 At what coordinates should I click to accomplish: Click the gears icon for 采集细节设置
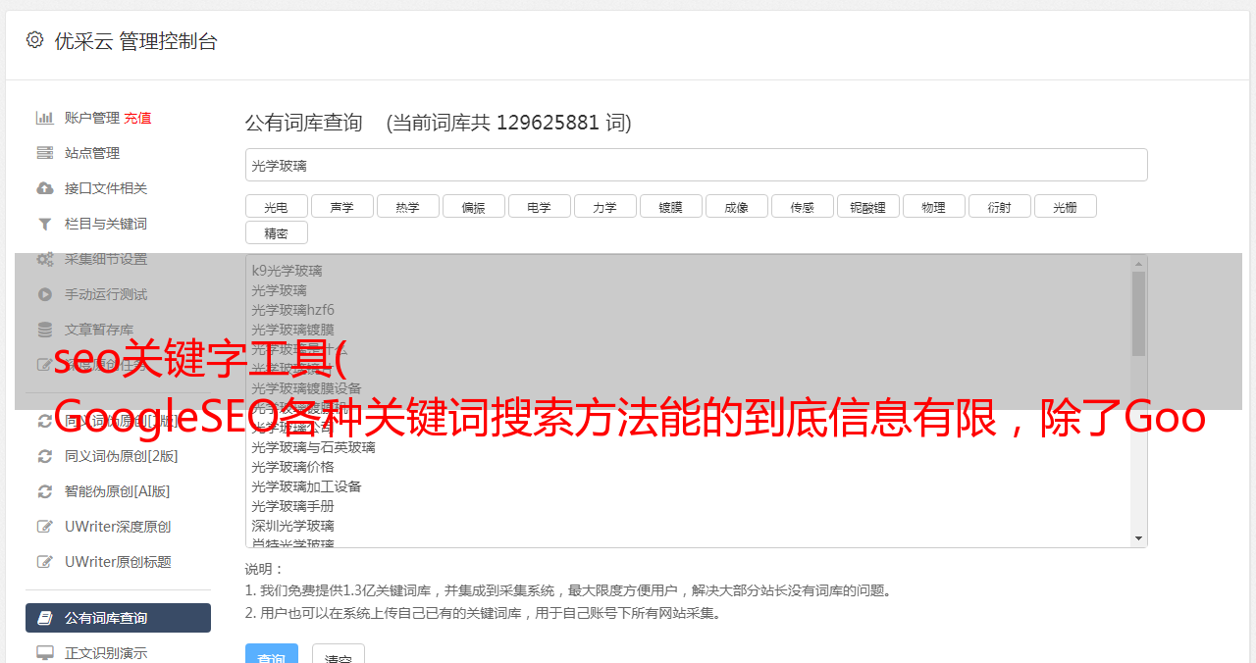click(45, 259)
